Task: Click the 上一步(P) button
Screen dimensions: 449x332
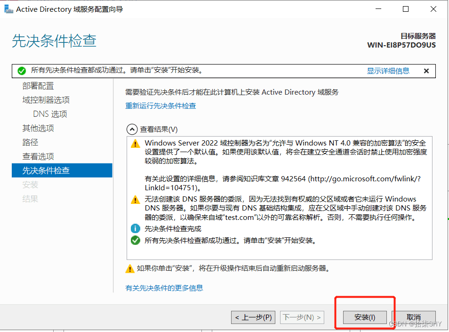Action: click(253, 317)
